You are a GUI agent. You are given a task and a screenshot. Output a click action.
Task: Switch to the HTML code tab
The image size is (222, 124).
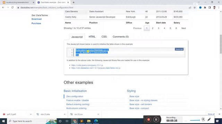(92, 37)
